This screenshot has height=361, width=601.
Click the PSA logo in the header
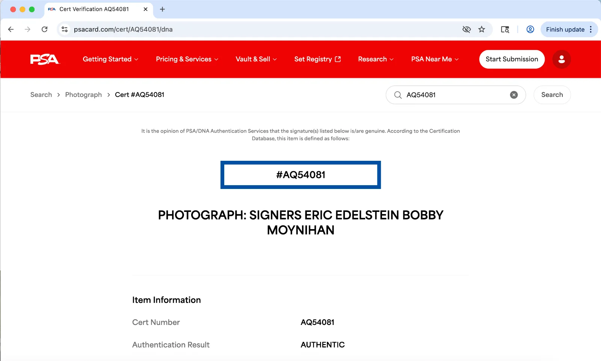click(45, 59)
